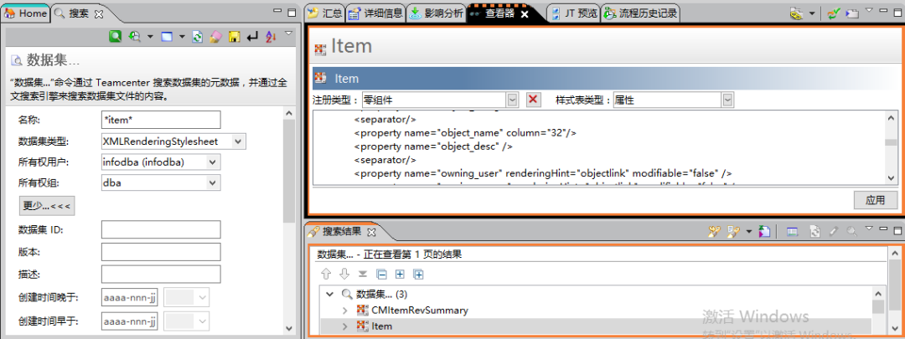
Task: Click the 创建时间晚于 date field
Action: [130, 297]
